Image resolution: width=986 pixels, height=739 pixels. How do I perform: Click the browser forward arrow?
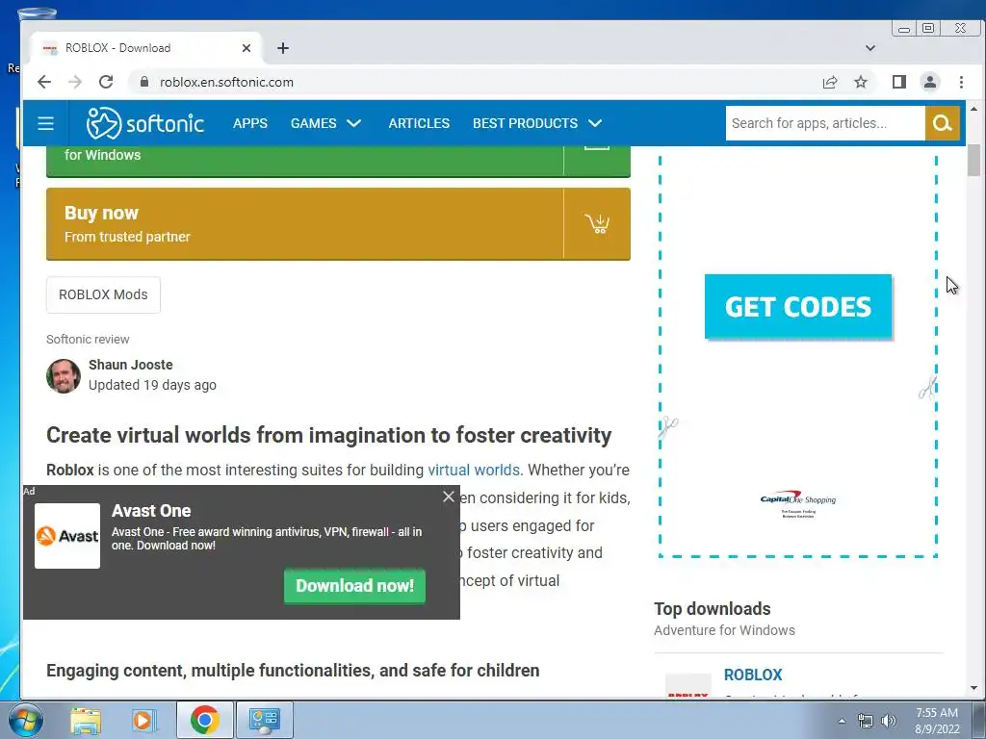click(75, 82)
